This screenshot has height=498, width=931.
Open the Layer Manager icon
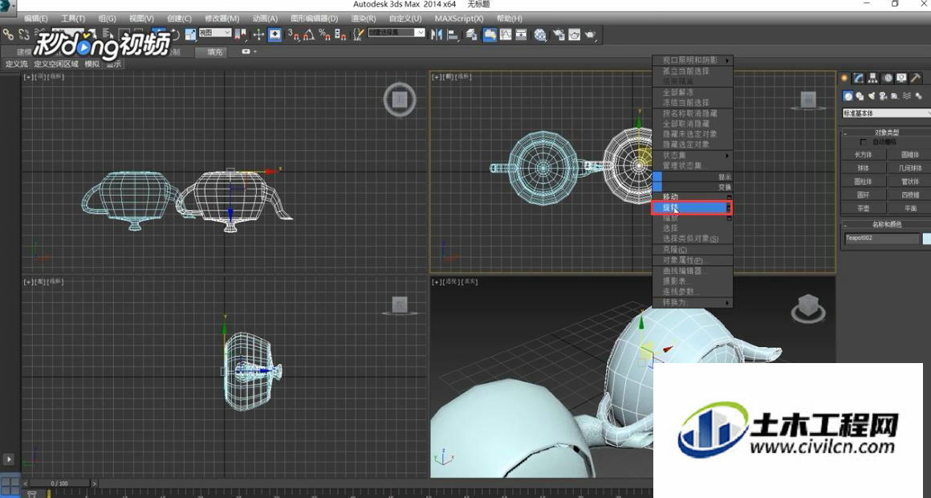pos(472,35)
